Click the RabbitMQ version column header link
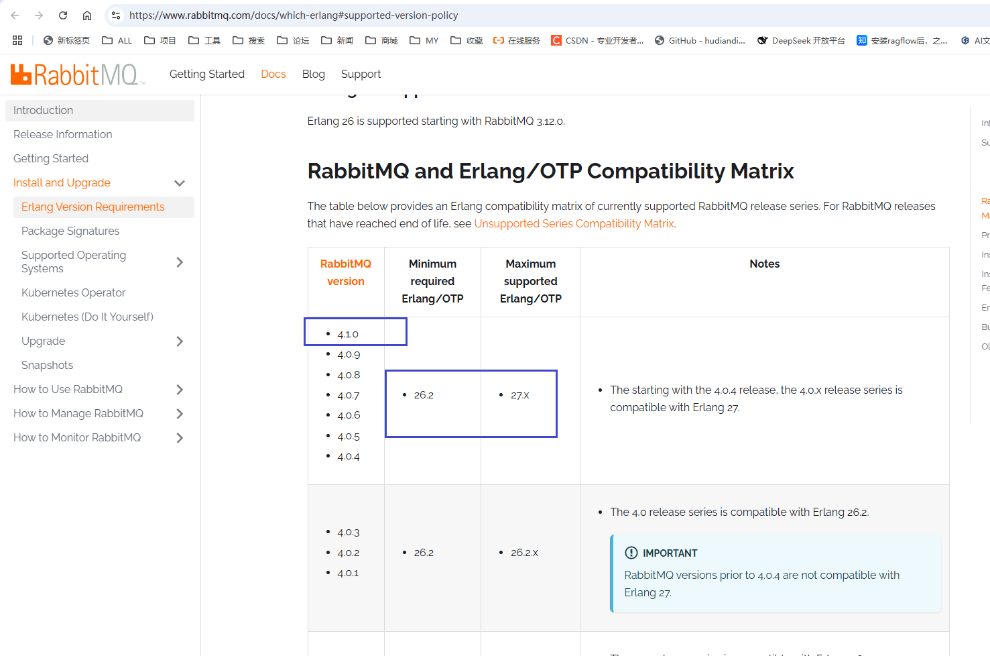Image resolution: width=990 pixels, height=656 pixels. 346,272
